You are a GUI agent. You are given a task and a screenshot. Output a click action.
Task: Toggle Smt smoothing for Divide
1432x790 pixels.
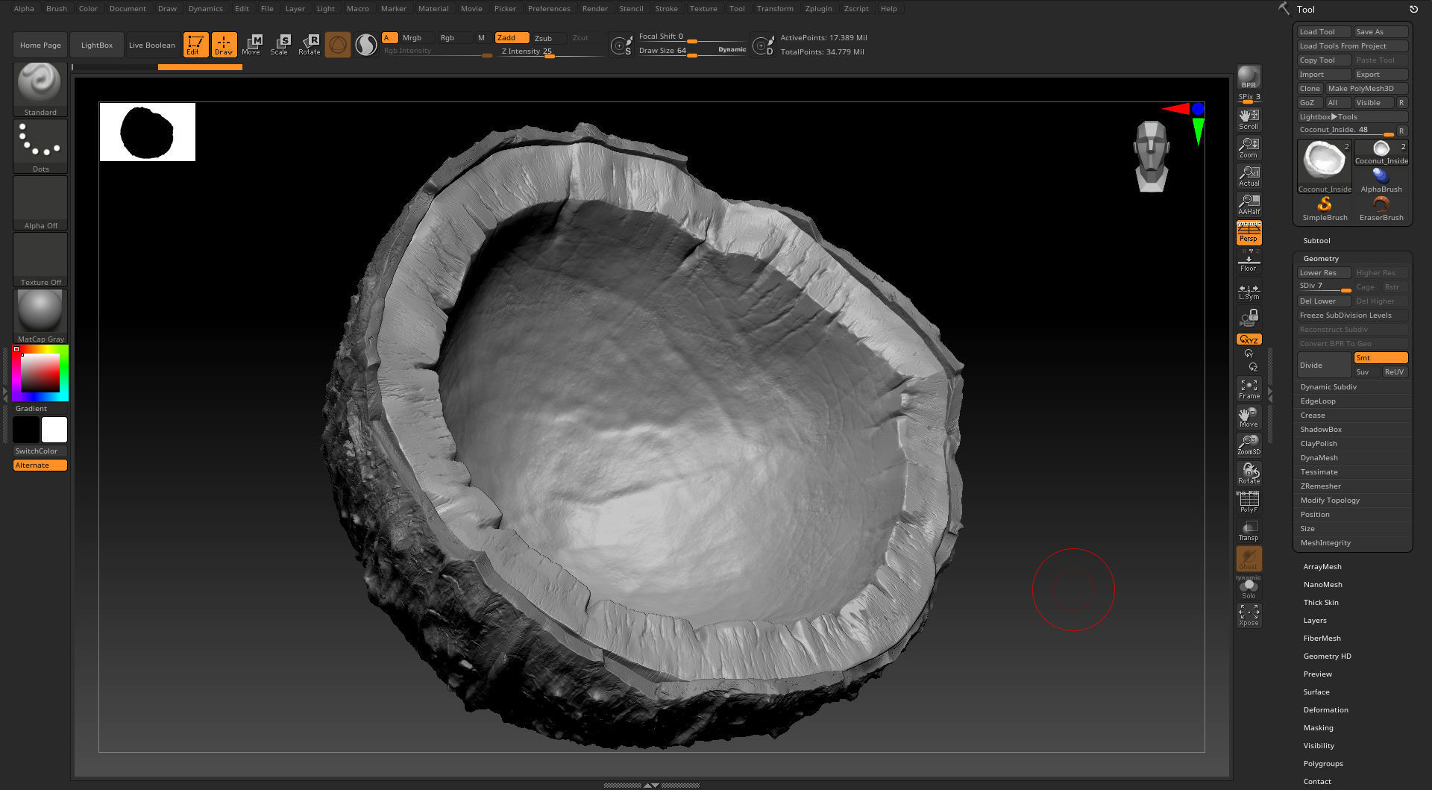(1381, 357)
